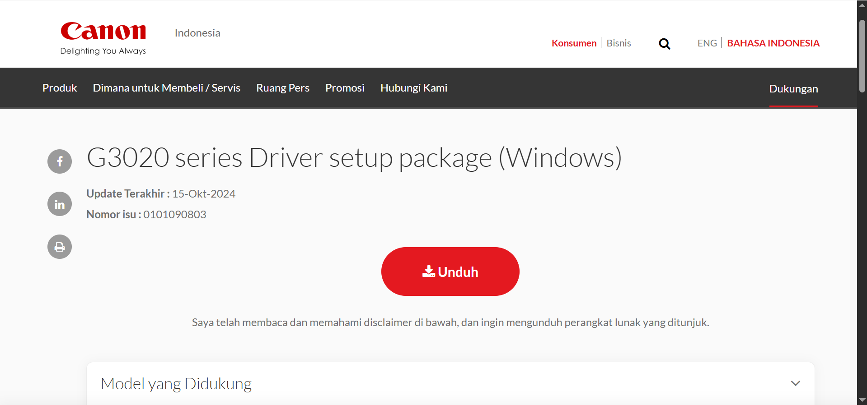Viewport: 867px width, 405px height.
Task: Go to Ruang Pers
Action: coord(283,88)
